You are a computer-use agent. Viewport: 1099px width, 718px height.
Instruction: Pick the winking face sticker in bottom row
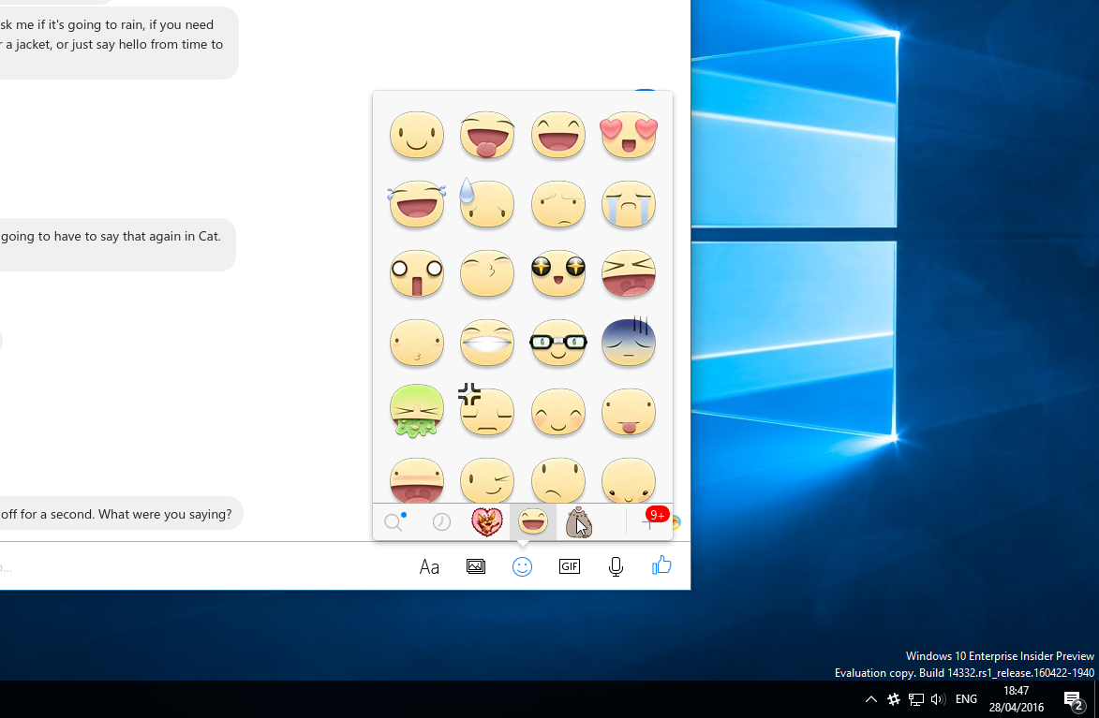pyautogui.click(x=487, y=480)
